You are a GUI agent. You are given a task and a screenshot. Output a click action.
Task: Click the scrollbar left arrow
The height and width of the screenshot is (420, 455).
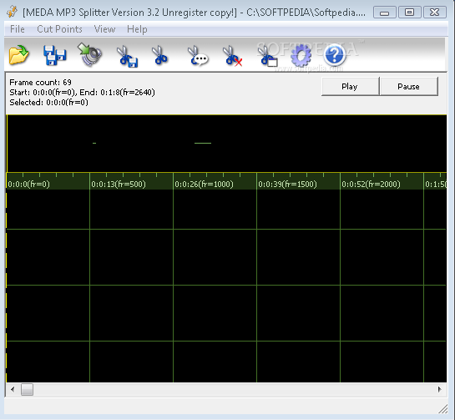[13, 390]
